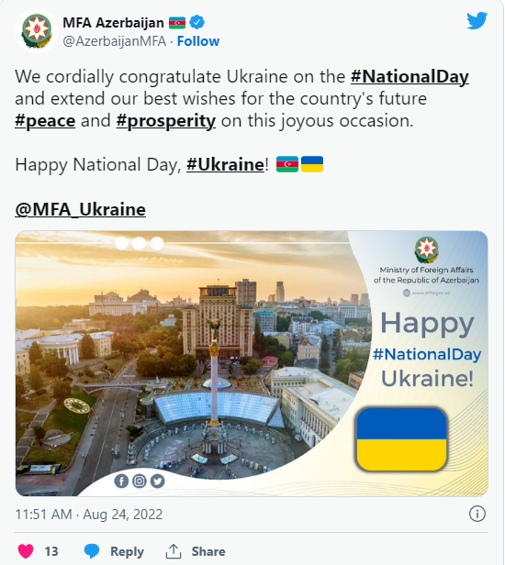Like the tweet with heart icon
This screenshot has height=565, width=505.
point(26,551)
